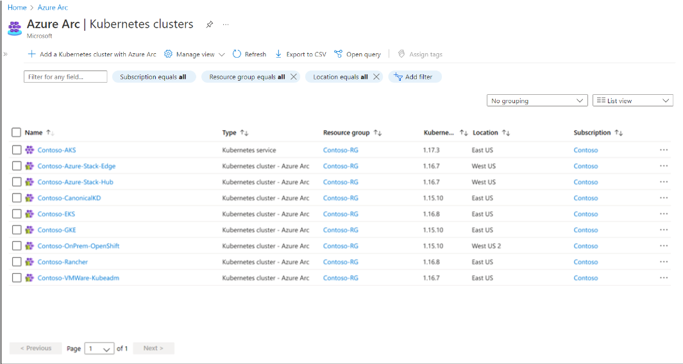Open more options for Contoso-Azure-Stack-Edge row
This screenshot has height=364, width=683.
[663, 166]
